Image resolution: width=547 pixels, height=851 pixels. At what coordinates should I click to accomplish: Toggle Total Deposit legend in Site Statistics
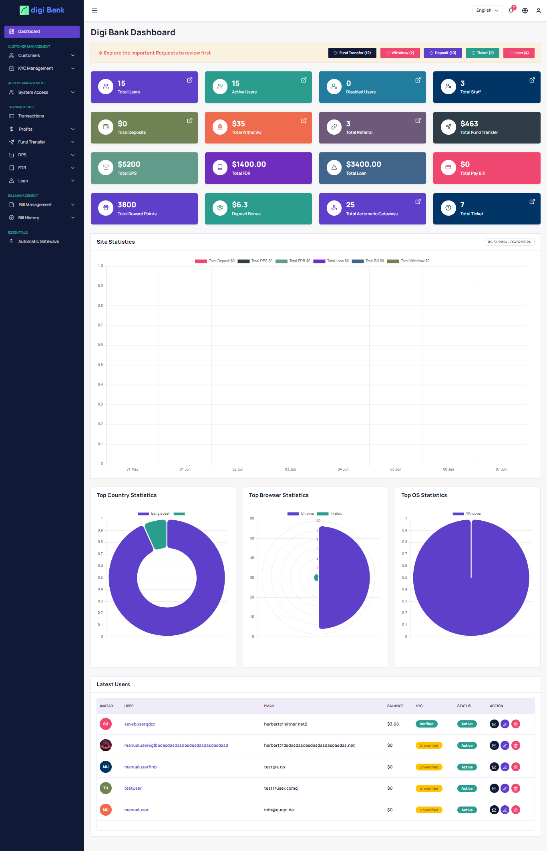coord(215,261)
